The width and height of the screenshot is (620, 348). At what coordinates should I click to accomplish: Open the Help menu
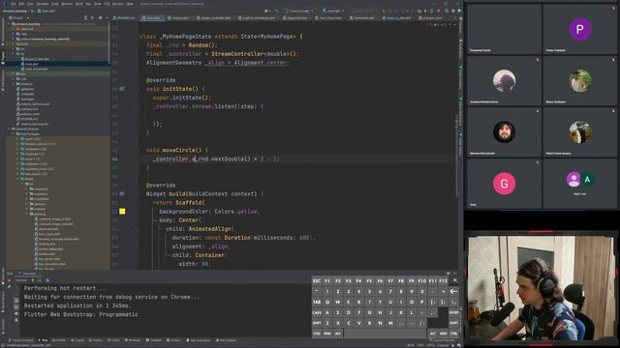(130, 4)
